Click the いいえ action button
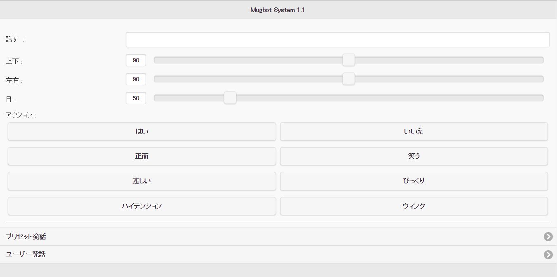Viewport: 557px width, 277px height. tap(414, 131)
